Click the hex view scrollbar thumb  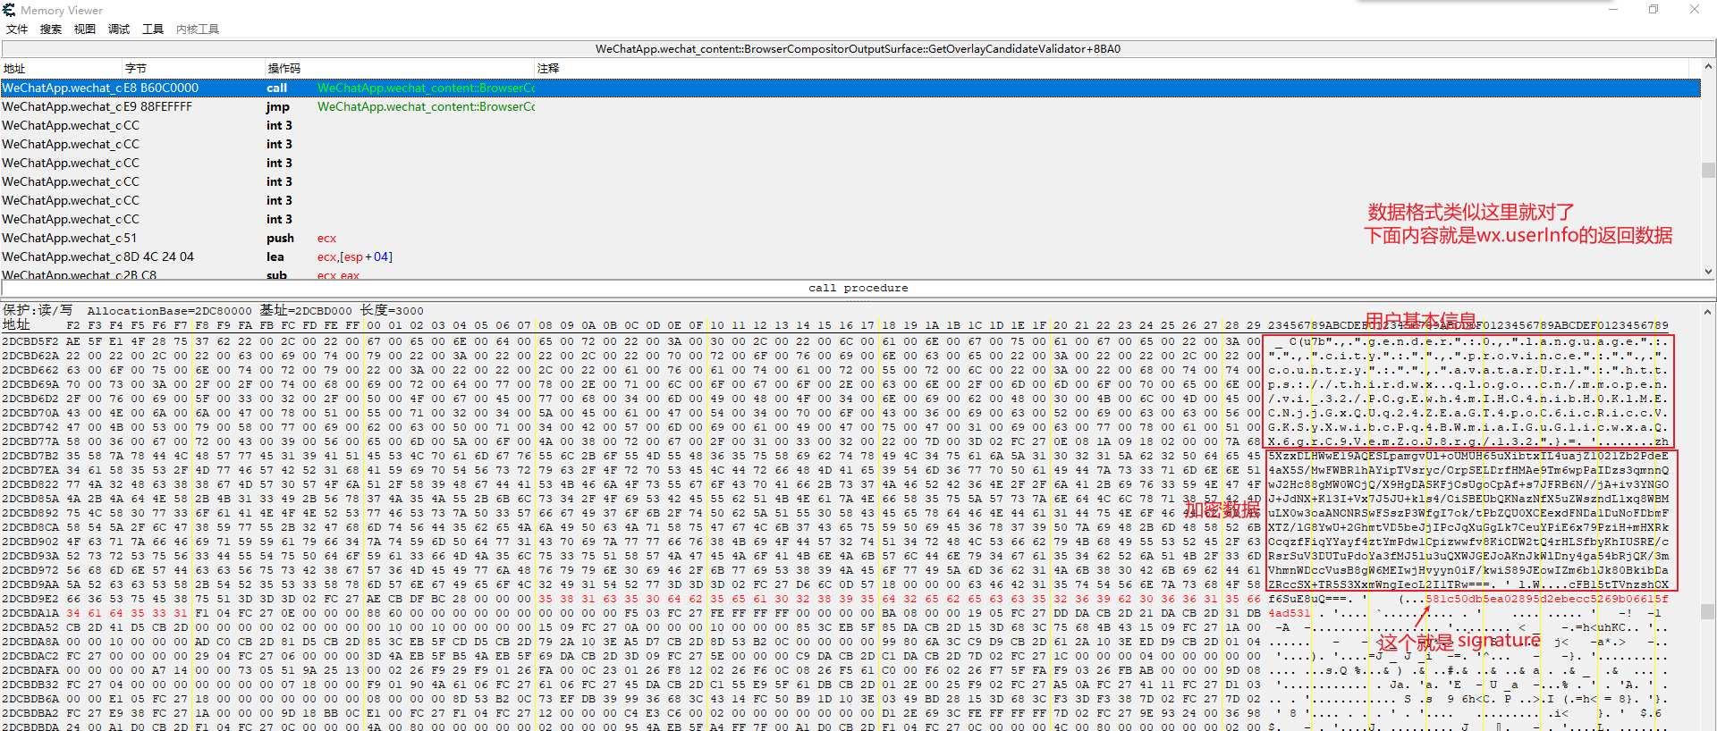point(1708,611)
